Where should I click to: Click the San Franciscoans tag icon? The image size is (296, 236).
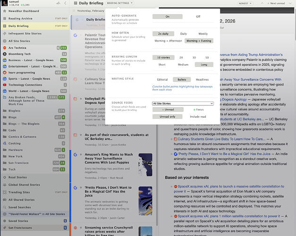coord(5,228)
